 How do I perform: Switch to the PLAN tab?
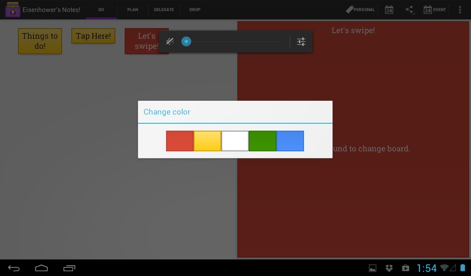pos(133,10)
